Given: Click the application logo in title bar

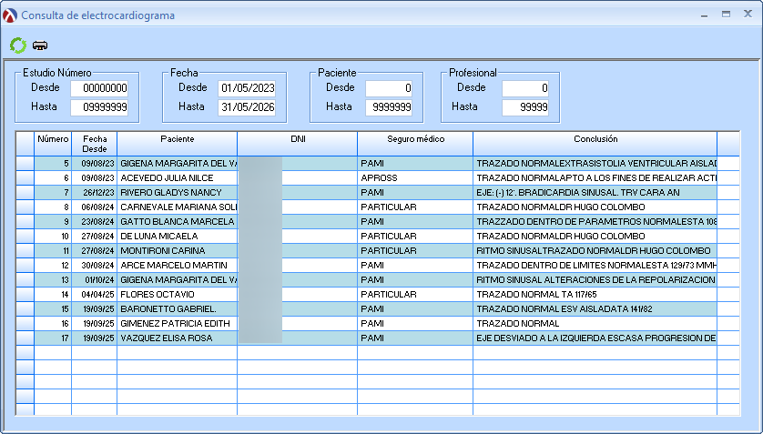Looking at the screenshot, I should pos(10,15).
